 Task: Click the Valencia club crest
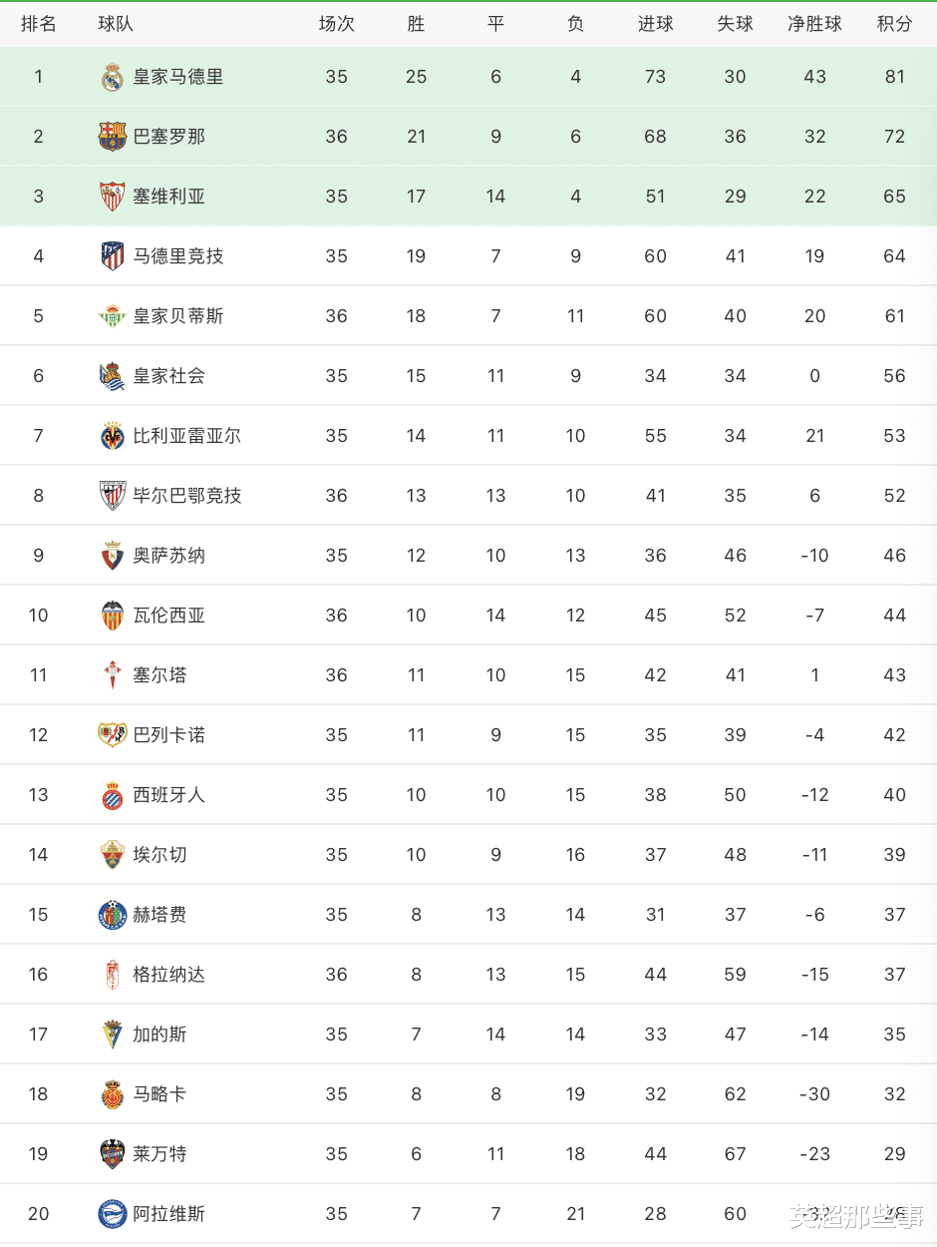[113, 616]
